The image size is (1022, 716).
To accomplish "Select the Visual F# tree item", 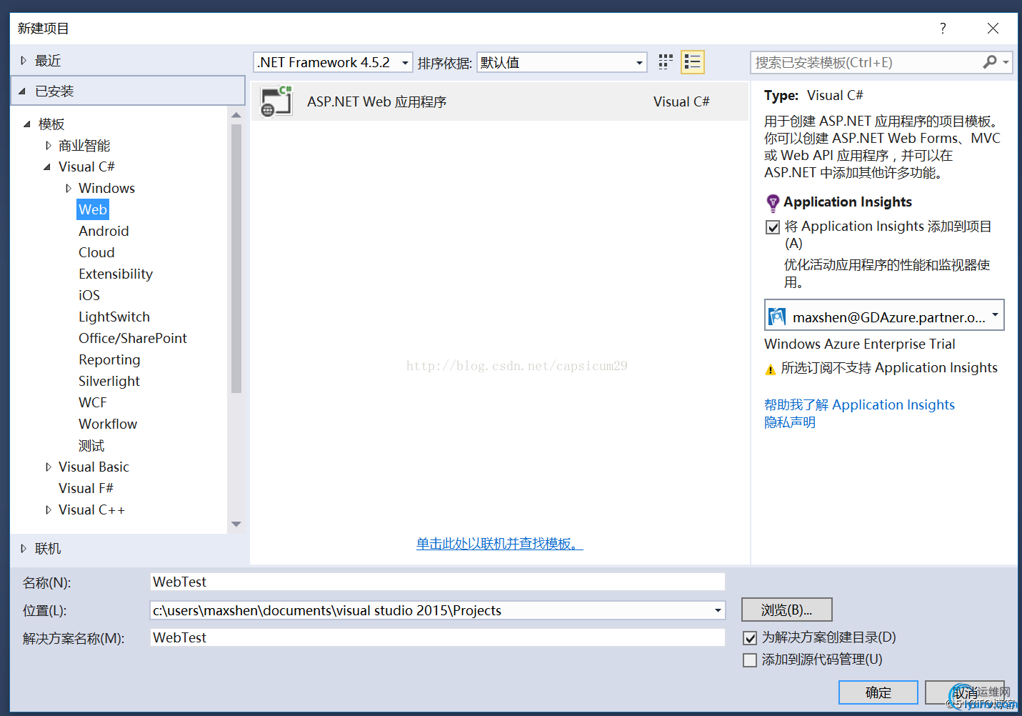I will pos(86,488).
